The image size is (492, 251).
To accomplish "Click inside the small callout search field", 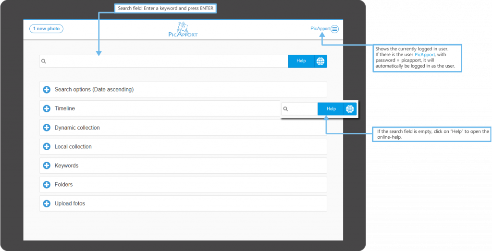I will [303, 109].
